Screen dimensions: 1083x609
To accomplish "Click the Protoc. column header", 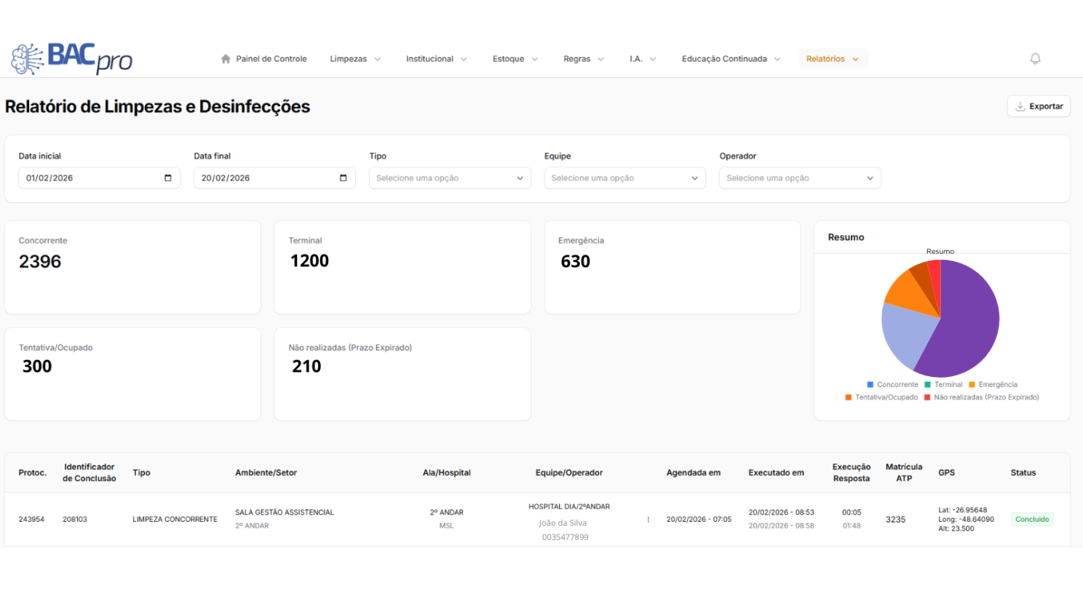I will 33,473.
